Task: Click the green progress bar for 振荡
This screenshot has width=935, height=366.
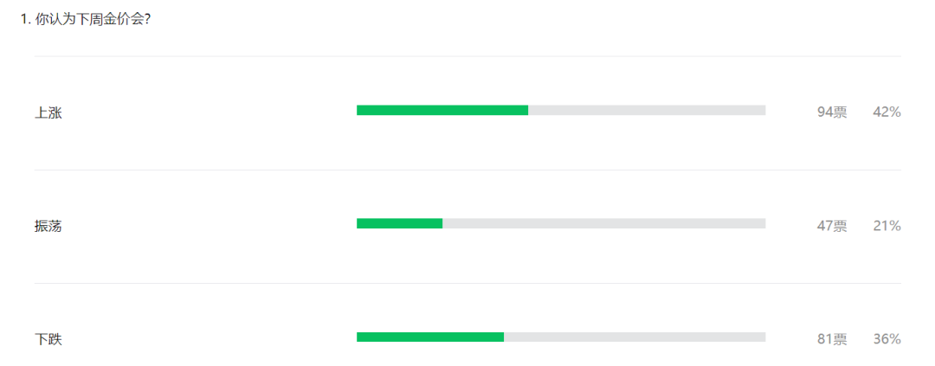Action: coord(399,223)
